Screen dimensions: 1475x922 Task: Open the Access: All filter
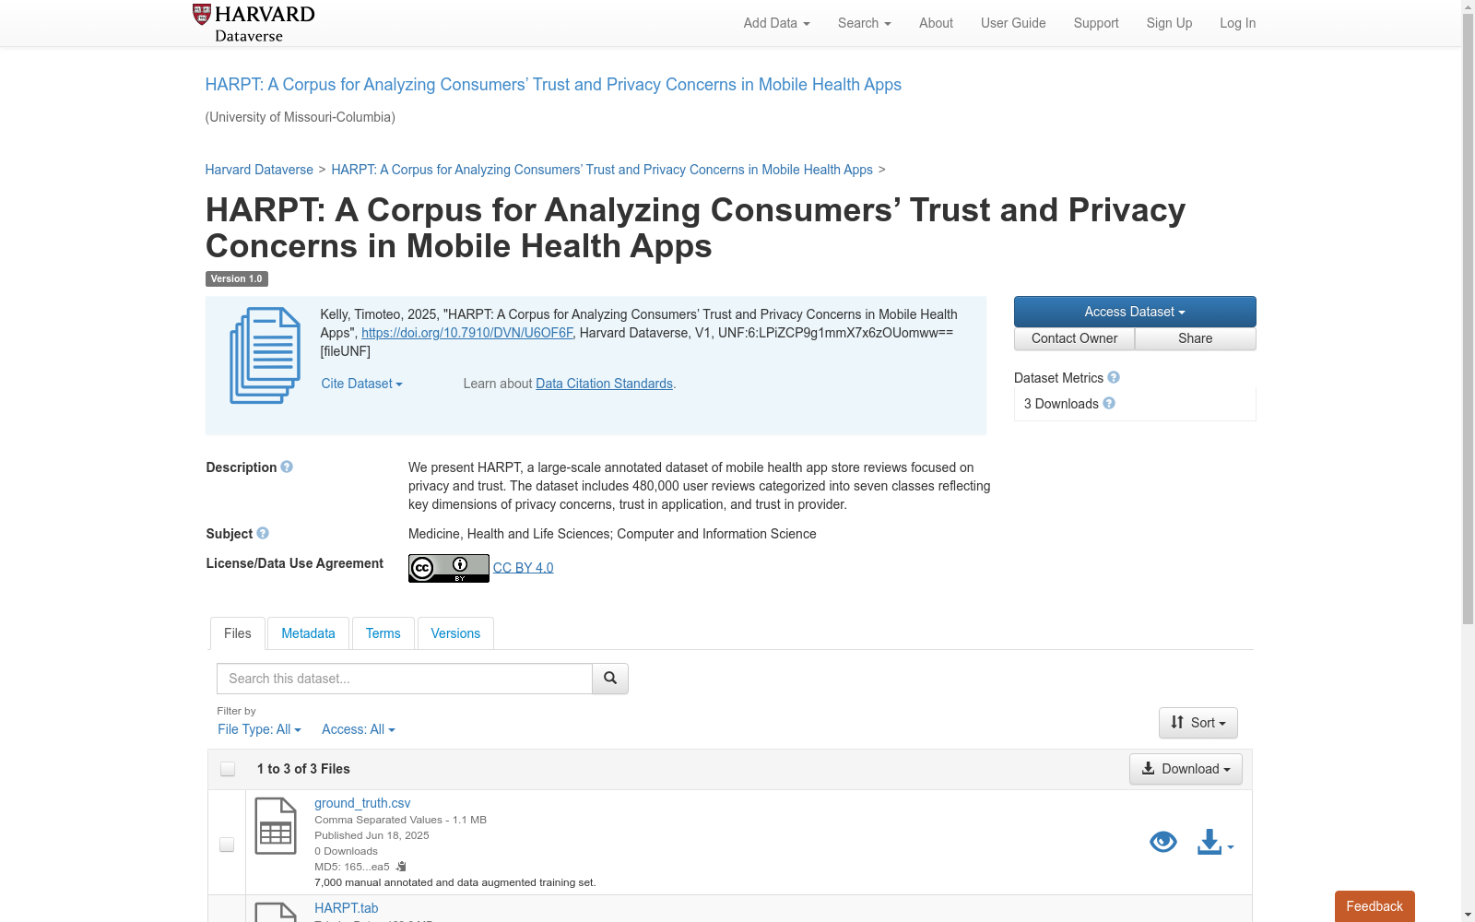[x=359, y=729]
